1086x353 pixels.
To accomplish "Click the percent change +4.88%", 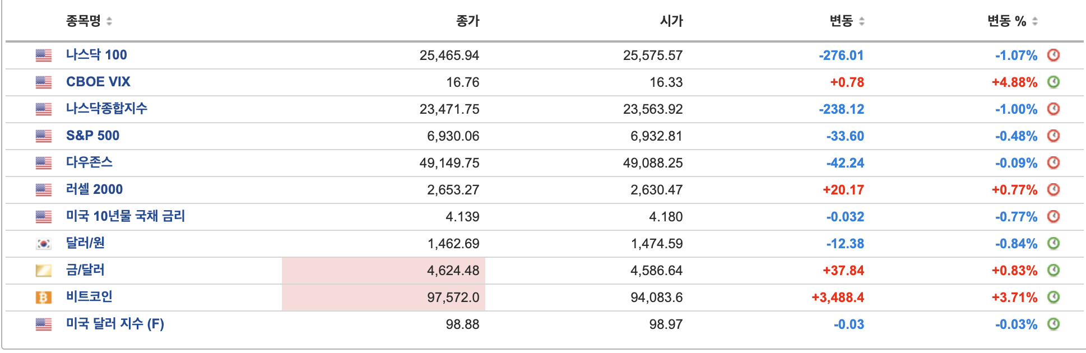I will [x=1014, y=82].
